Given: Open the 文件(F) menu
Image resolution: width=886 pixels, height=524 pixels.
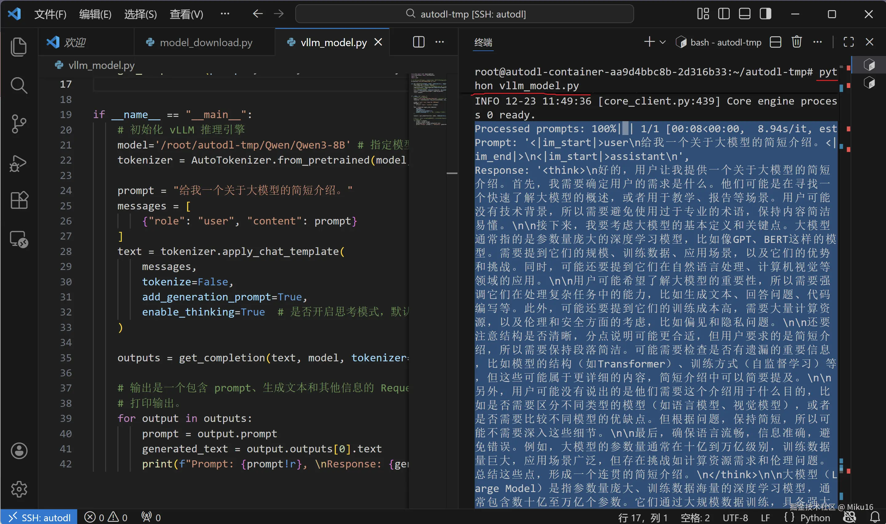Looking at the screenshot, I should [x=50, y=14].
